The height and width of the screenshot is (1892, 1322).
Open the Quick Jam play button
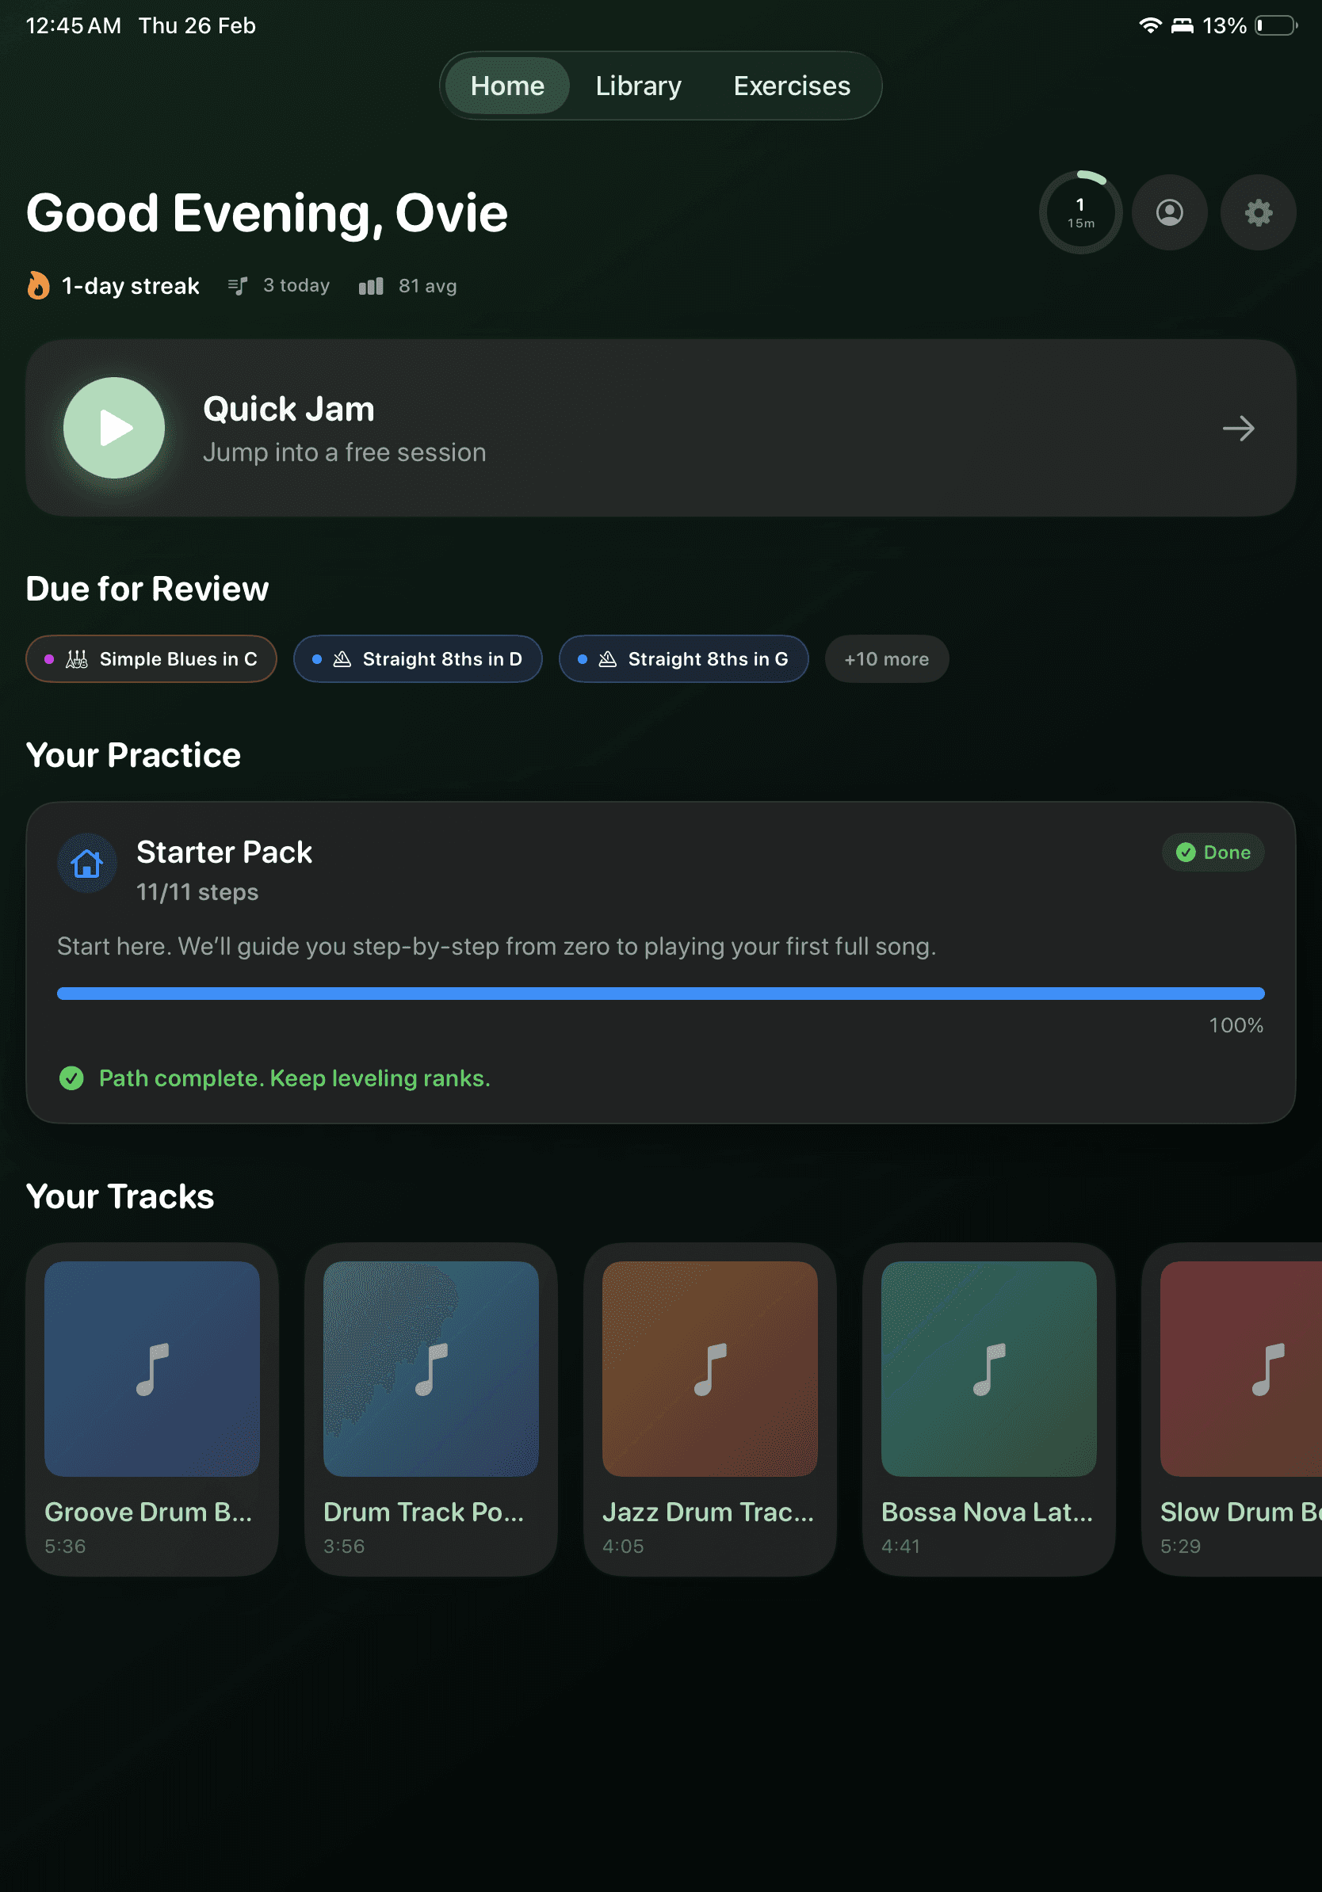click(x=116, y=428)
